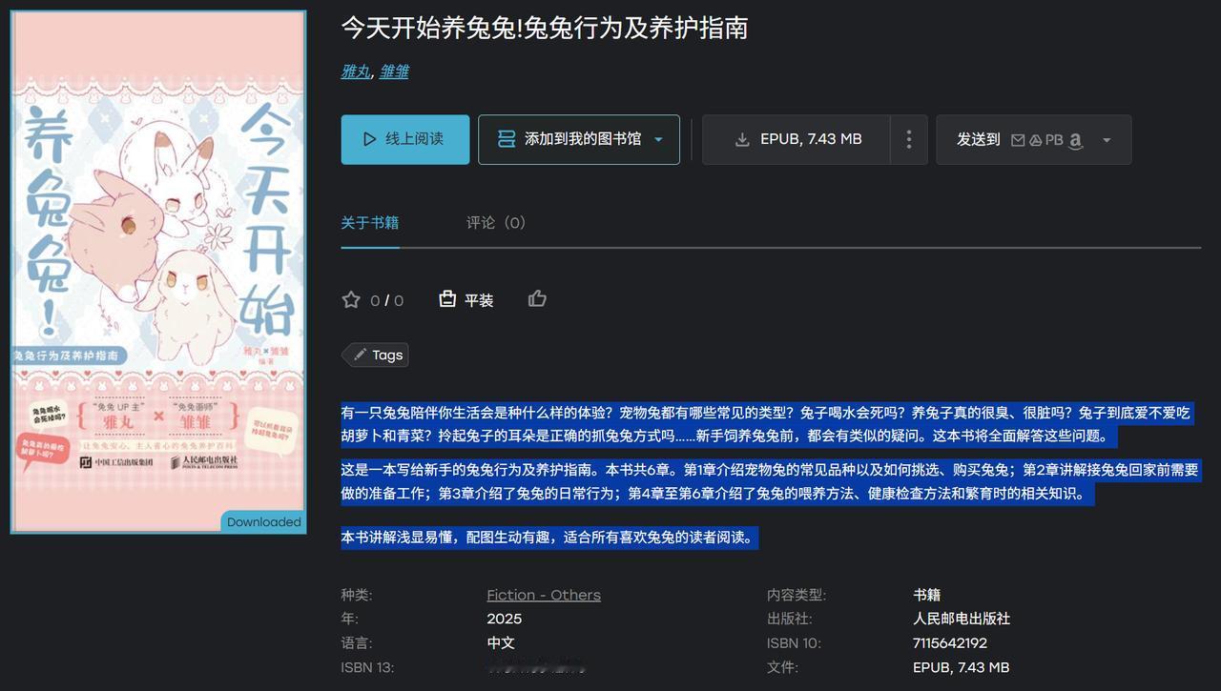
Task: Send book to Amazon Kindle icon
Action: tap(1075, 140)
